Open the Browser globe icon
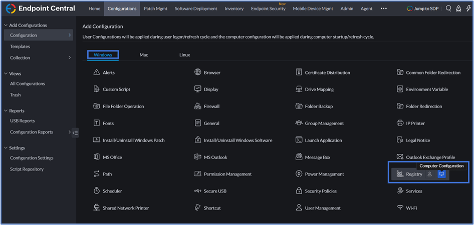474x225 pixels. pos(198,72)
